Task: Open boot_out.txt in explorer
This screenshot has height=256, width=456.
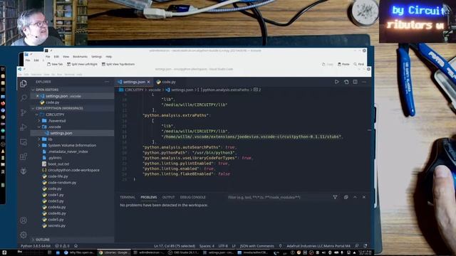Action: (58, 164)
